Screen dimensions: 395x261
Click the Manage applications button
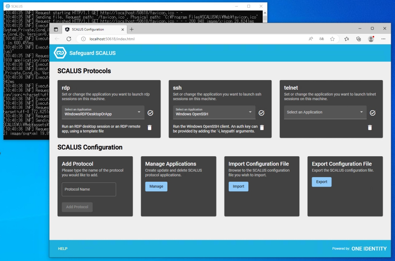coord(156,186)
